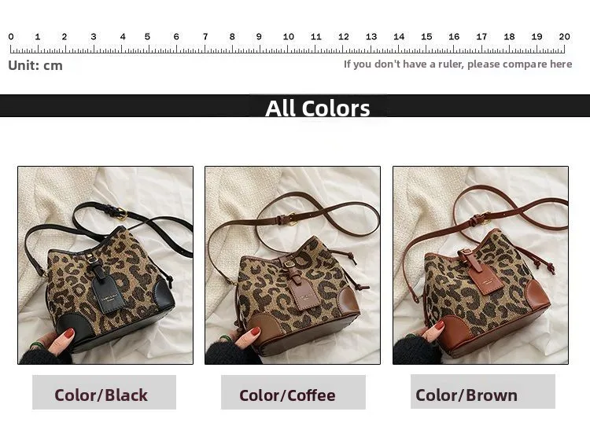Click the 10 mark on the ruler

(288, 37)
